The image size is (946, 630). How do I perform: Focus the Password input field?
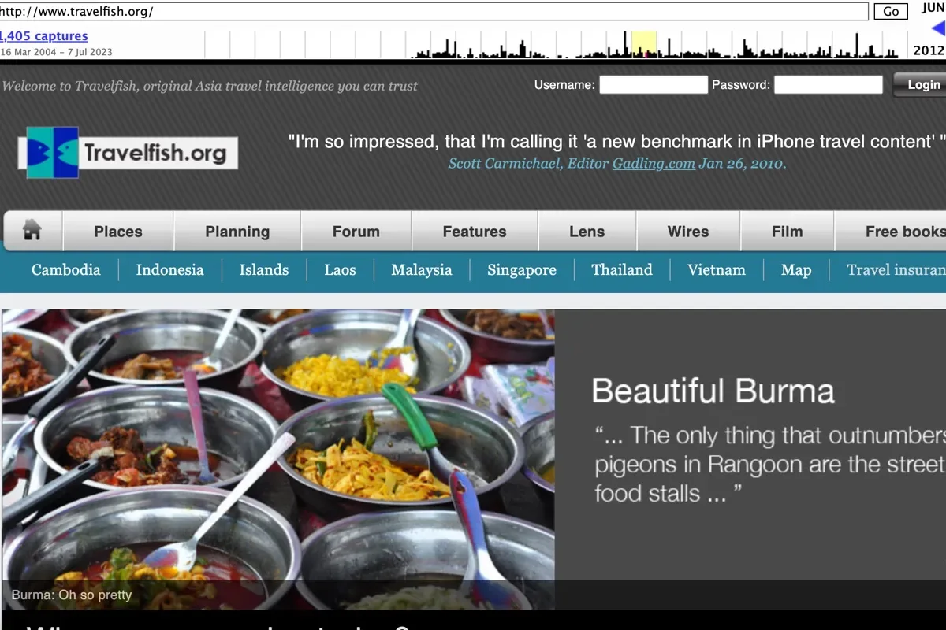point(829,85)
